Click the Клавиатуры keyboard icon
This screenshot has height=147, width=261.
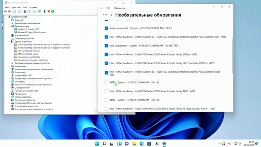point(12,66)
